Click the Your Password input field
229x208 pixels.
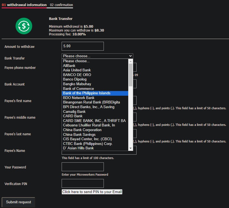83,167
